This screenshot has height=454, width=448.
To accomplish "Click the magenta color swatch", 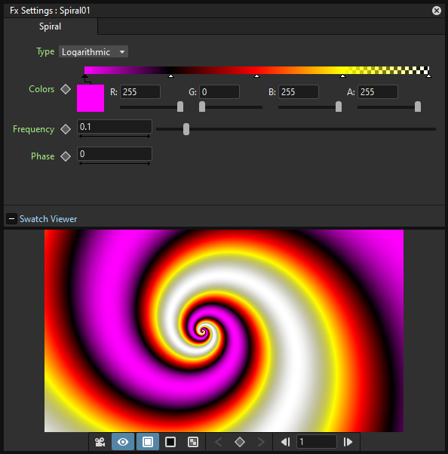I will (x=91, y=98).
